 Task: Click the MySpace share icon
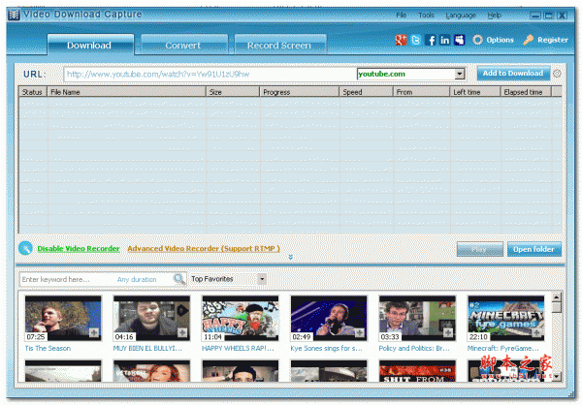tap(460, 40)
